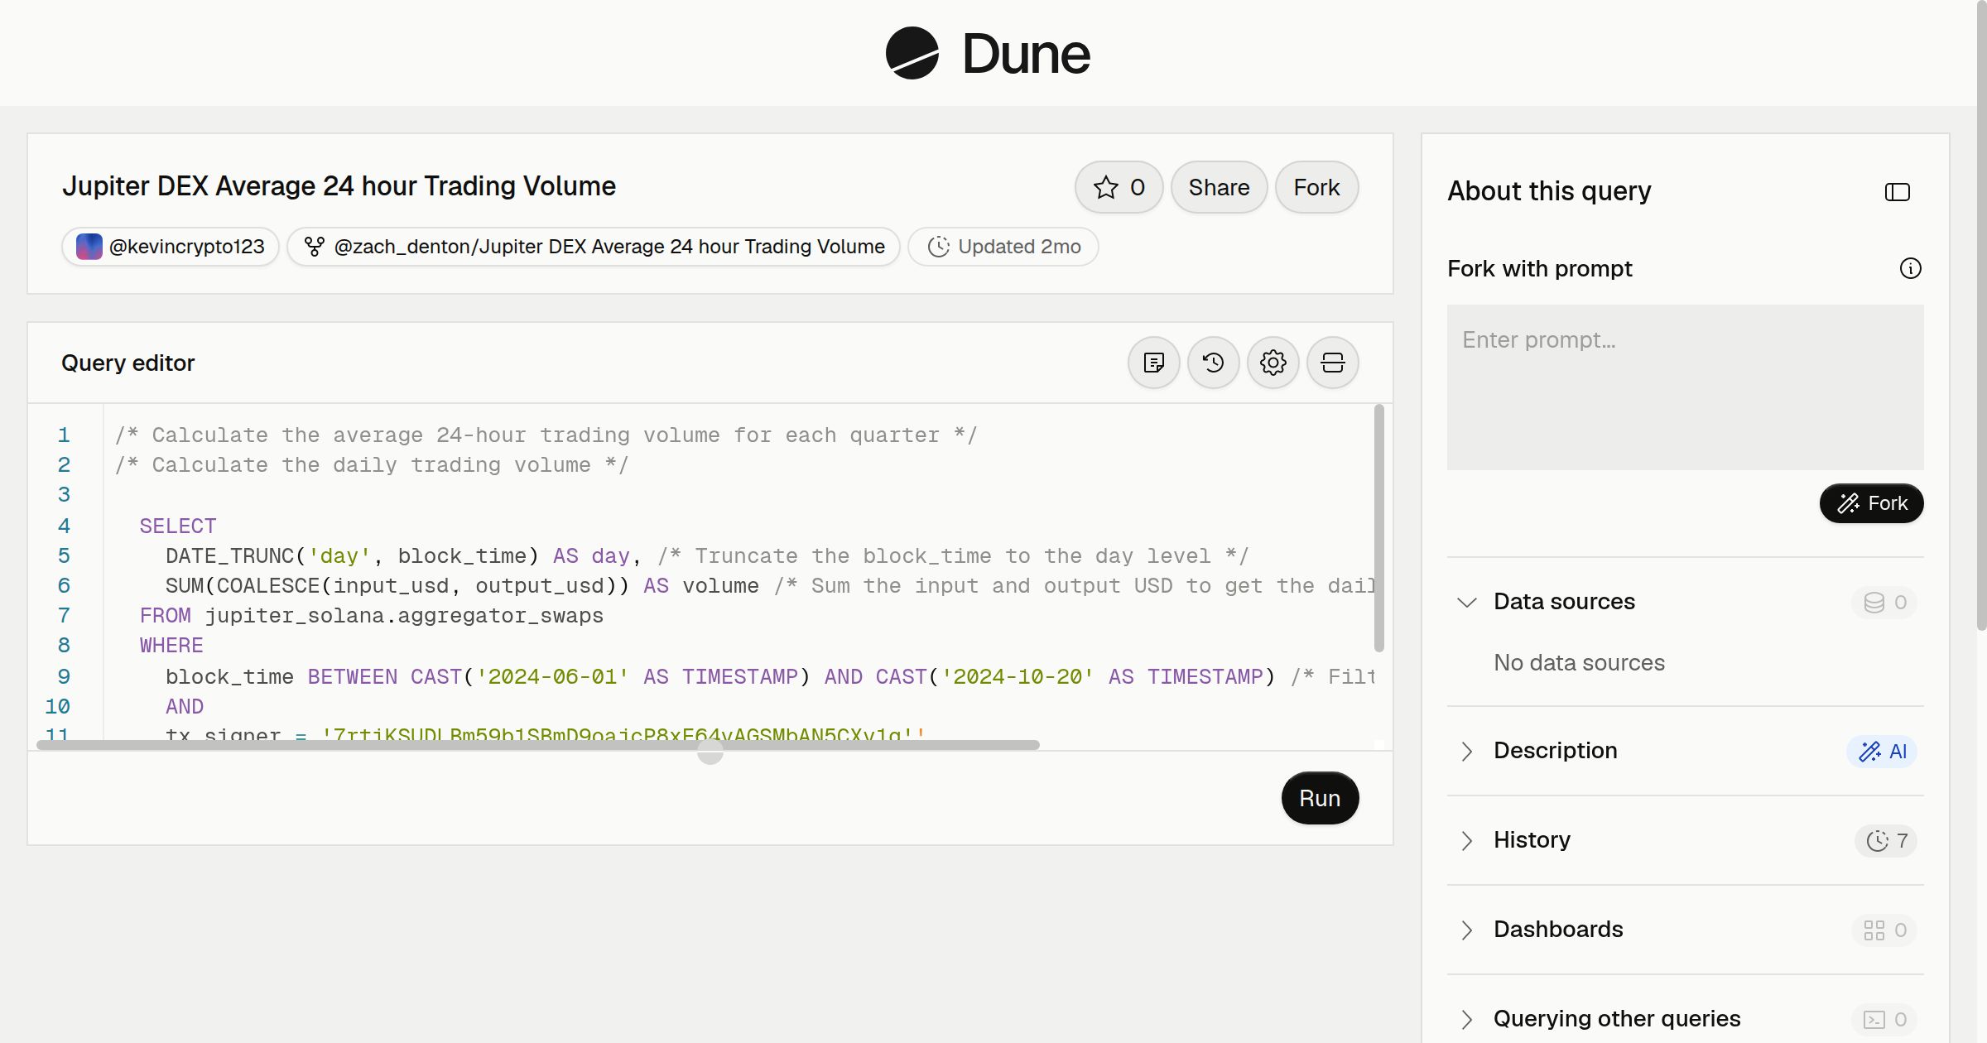Expand the Description section
Viewport: 1987px width, 1043px height.
point(1466,751)
